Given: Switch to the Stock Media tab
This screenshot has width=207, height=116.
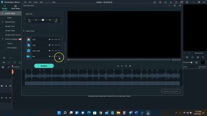Looking at the screenshot, I should pos(16,7).
